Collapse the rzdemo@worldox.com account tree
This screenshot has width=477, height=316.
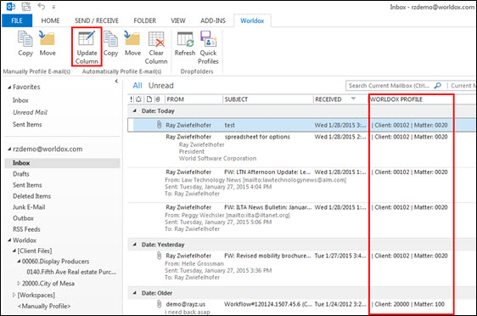click(x=9, y=150)
